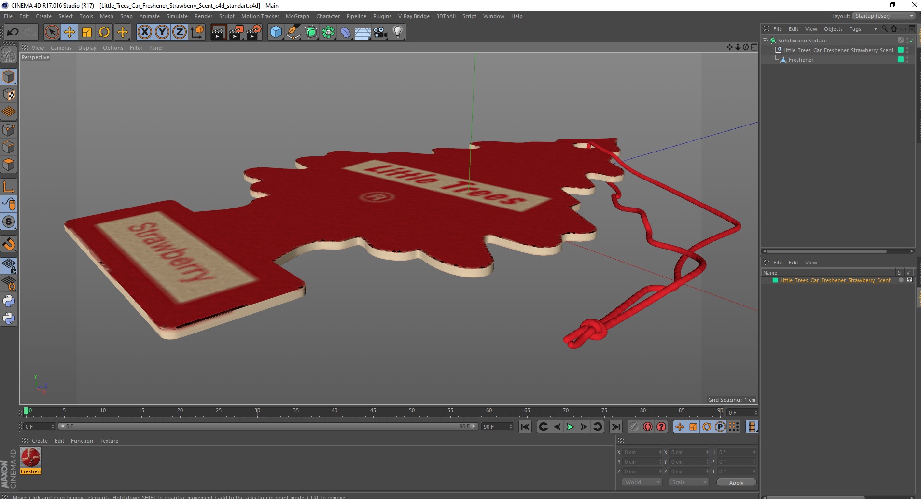This screenshot has width=921, height=499.
Task: Click the Little_Trees layer view toggle
Action: click(909, 280)
